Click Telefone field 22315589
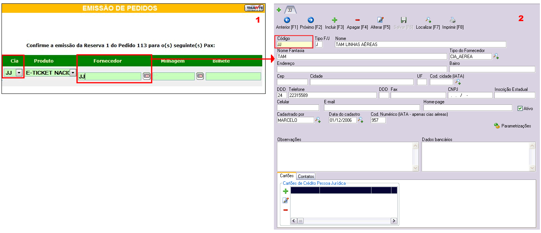Viewport: 541px width, 233px height. [332, 95]
